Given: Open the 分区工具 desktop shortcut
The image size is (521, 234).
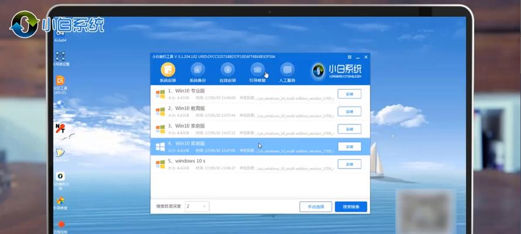Looking at the screenshot, I should 60,85.
